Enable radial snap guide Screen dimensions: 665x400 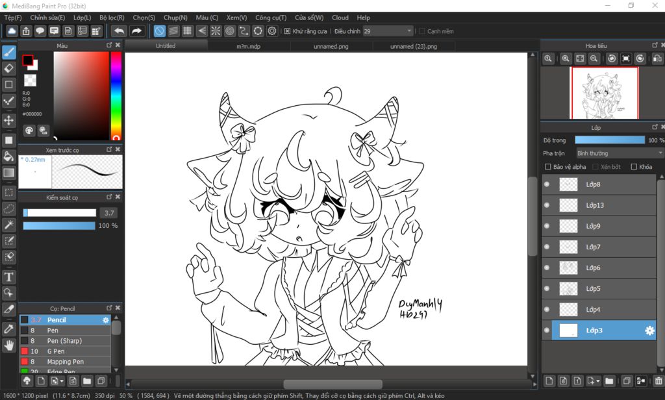[216, 31]
